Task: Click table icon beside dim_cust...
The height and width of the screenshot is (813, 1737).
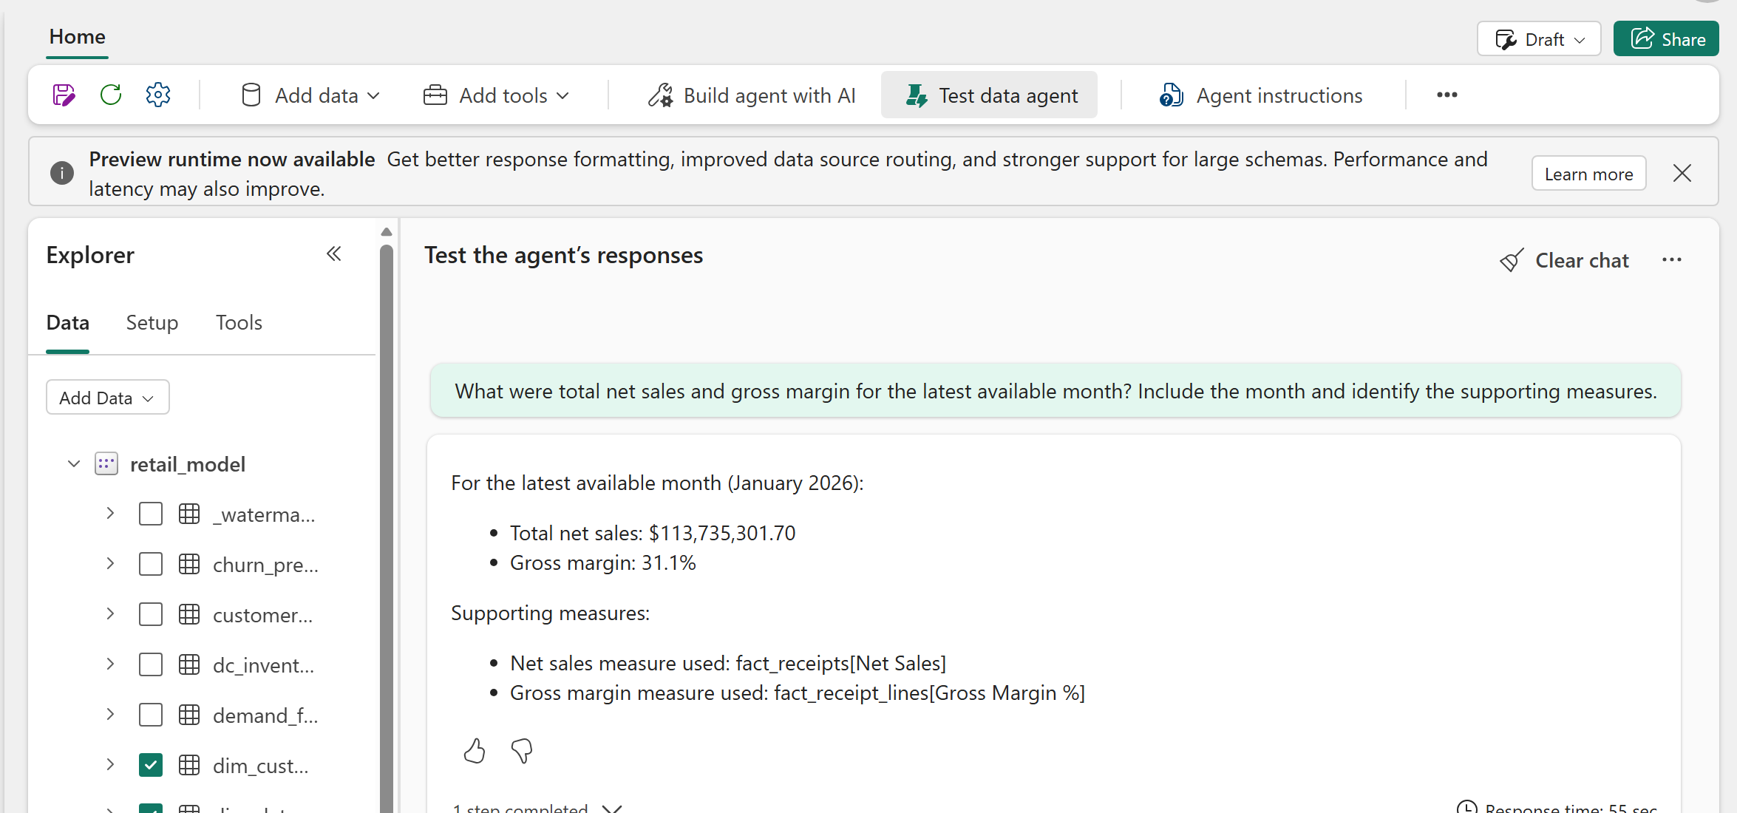Action: coord(189,766)
